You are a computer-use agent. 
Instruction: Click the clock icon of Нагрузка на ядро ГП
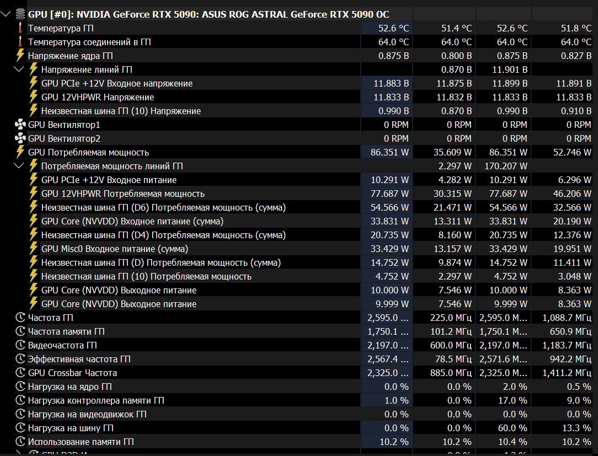tap(20, 386)
